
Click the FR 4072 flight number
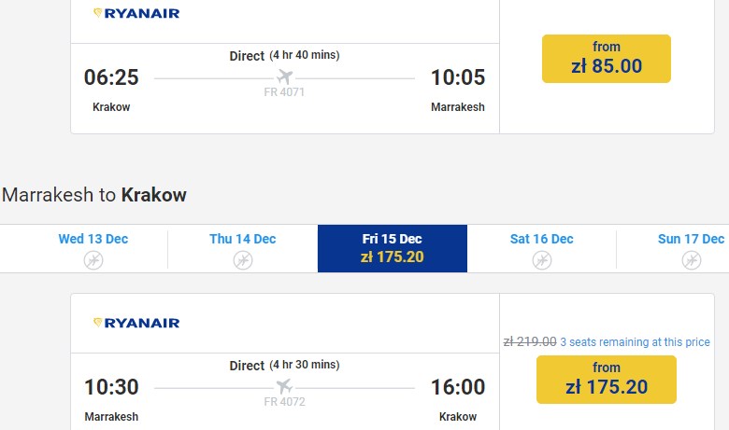pos(284,402)
